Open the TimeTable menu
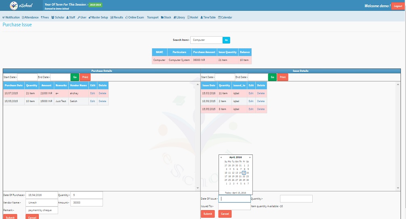Image resolution: width=406 pixels, height=219 pixels. pyautogui.click(x=208, y=17)
